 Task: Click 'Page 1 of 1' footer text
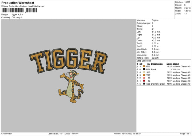click(x=185, y=134)
